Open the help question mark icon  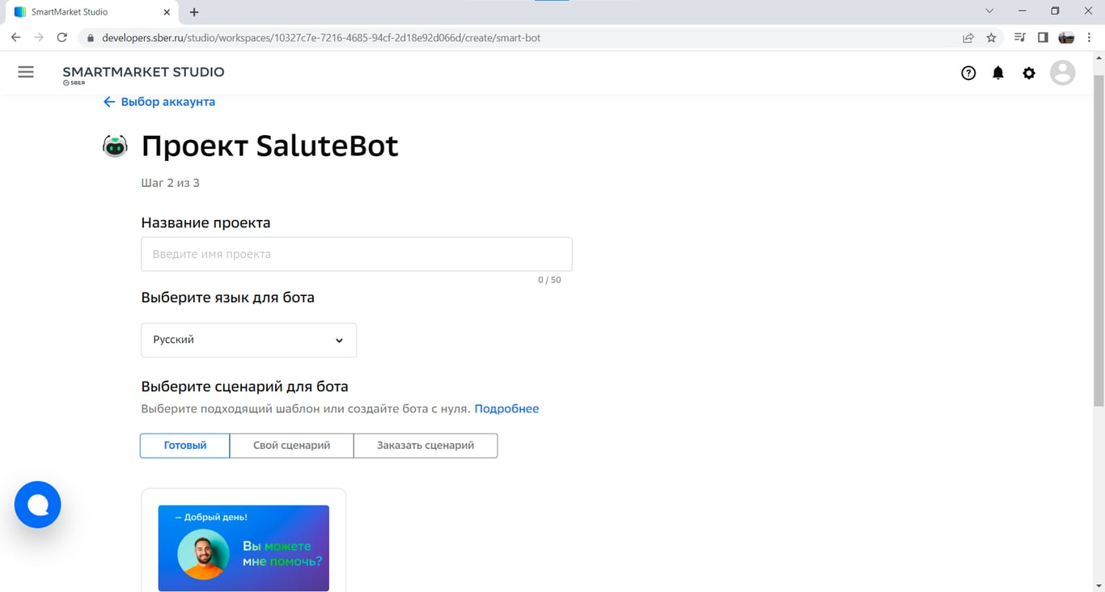968,73
